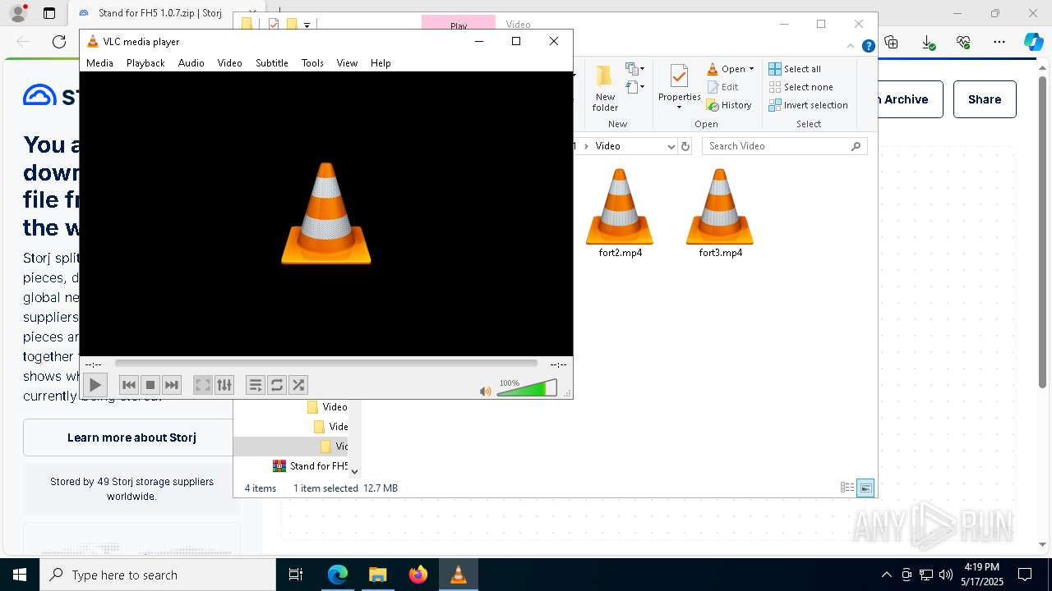Click Firefox taskbar icon
Image resolution: width=1052 pixels, height=591 pixels.
pos(418,575)
